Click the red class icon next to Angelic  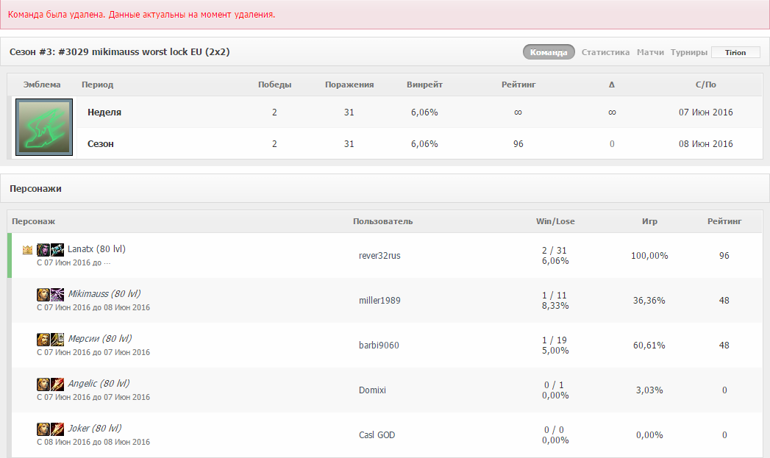(x=57, y=384)
